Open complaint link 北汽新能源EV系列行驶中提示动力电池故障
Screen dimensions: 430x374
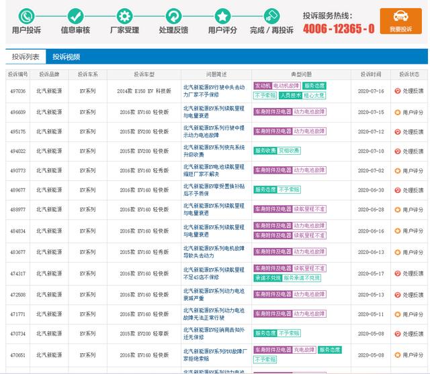[x=214, y=131]
